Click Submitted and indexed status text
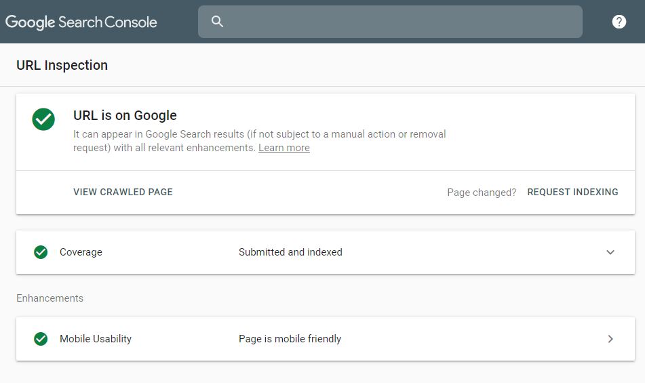The width and height of the screenshot is (645, 383). pyautogui.click(x=290, y=252)
